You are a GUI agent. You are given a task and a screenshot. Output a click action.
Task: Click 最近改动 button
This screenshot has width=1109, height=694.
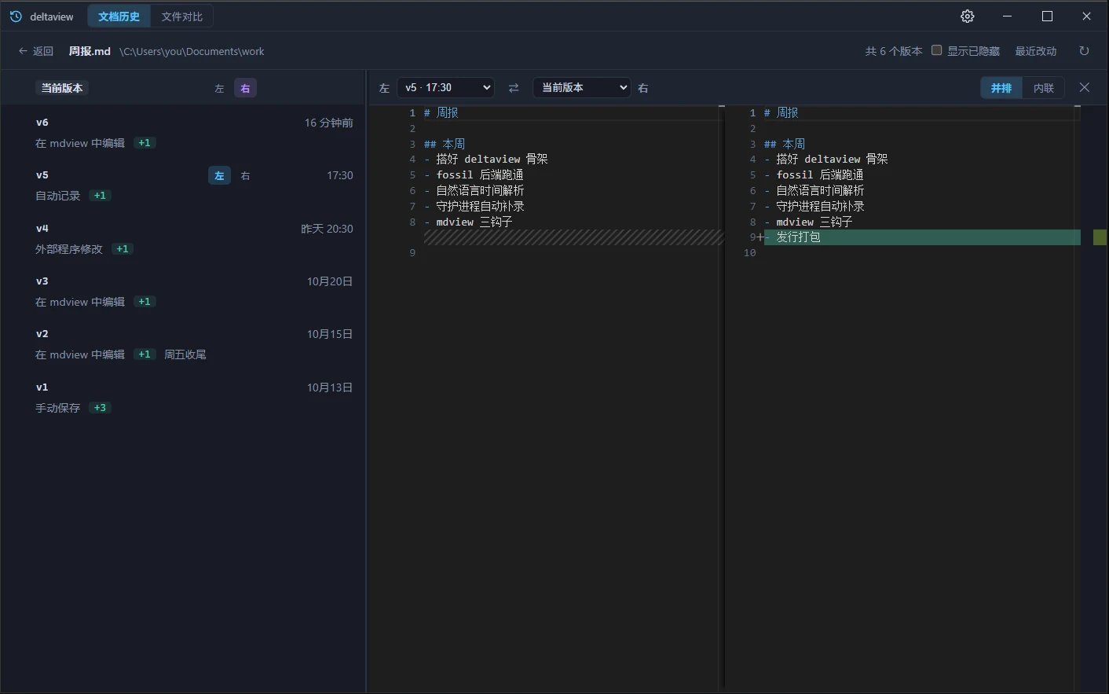[x=1036, y=51]
